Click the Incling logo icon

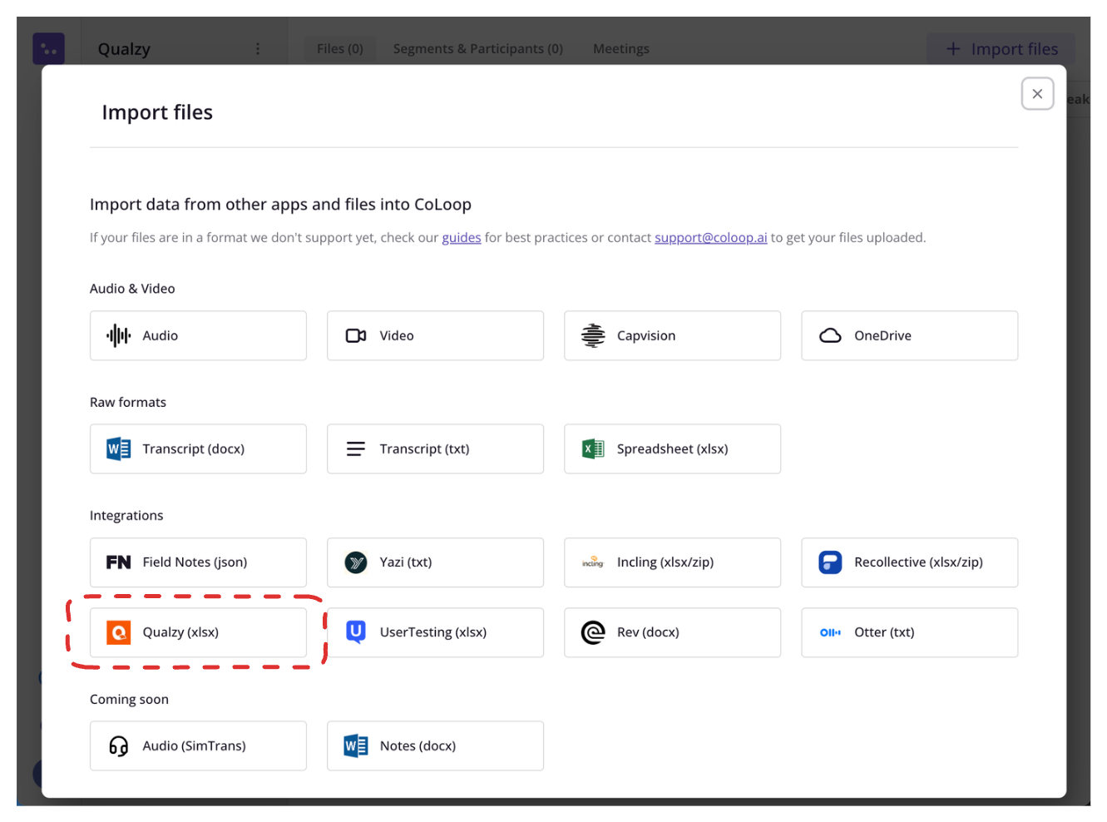tap(593, 562)
